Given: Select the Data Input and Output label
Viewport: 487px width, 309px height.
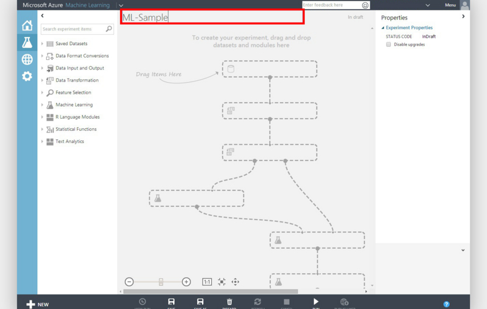Looking at the screenshot, I should (80, 68).
